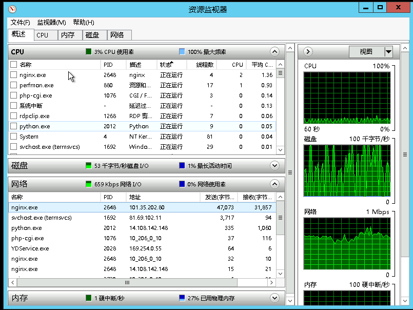This screenshot has height=310, width=413.
Task: Click the blue network utilization legend square
Action: coord(182,184)
